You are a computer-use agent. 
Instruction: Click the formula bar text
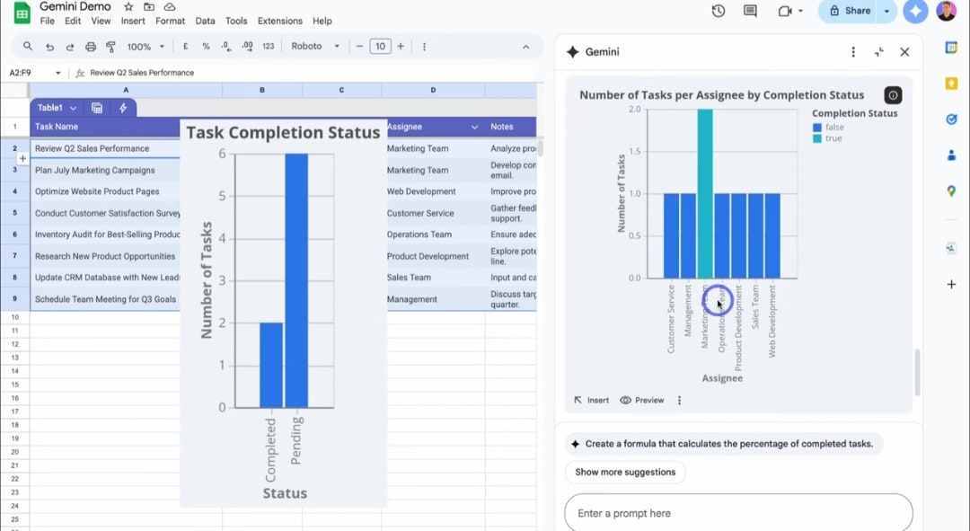tap(142, 73)
